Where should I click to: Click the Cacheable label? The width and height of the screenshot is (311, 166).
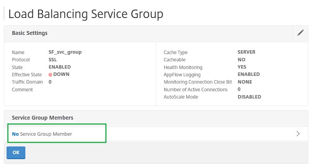pyautogui.click(x=175, y=60)
